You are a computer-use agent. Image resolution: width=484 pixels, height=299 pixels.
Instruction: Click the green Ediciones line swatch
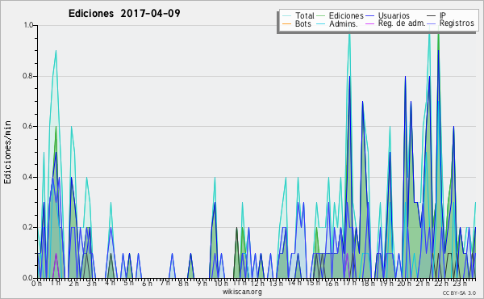pos(321,16)
